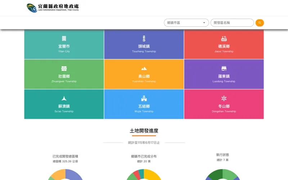This screenshot has width=288, height=180.
Task: Click the 鄉鎮市已完成分布 chart title
Action: [144, 157]
